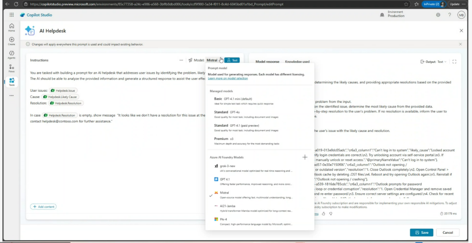
Task: Open the MB account avatar
Action: (x=461, y=15)
